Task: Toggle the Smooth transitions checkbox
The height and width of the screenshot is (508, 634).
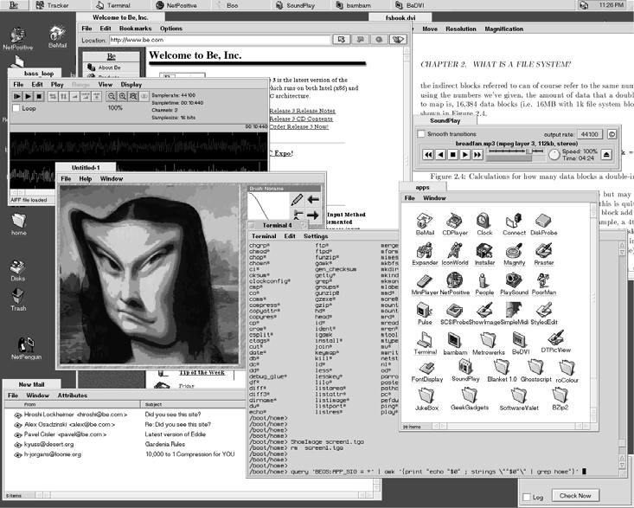Action: point(421,134)
